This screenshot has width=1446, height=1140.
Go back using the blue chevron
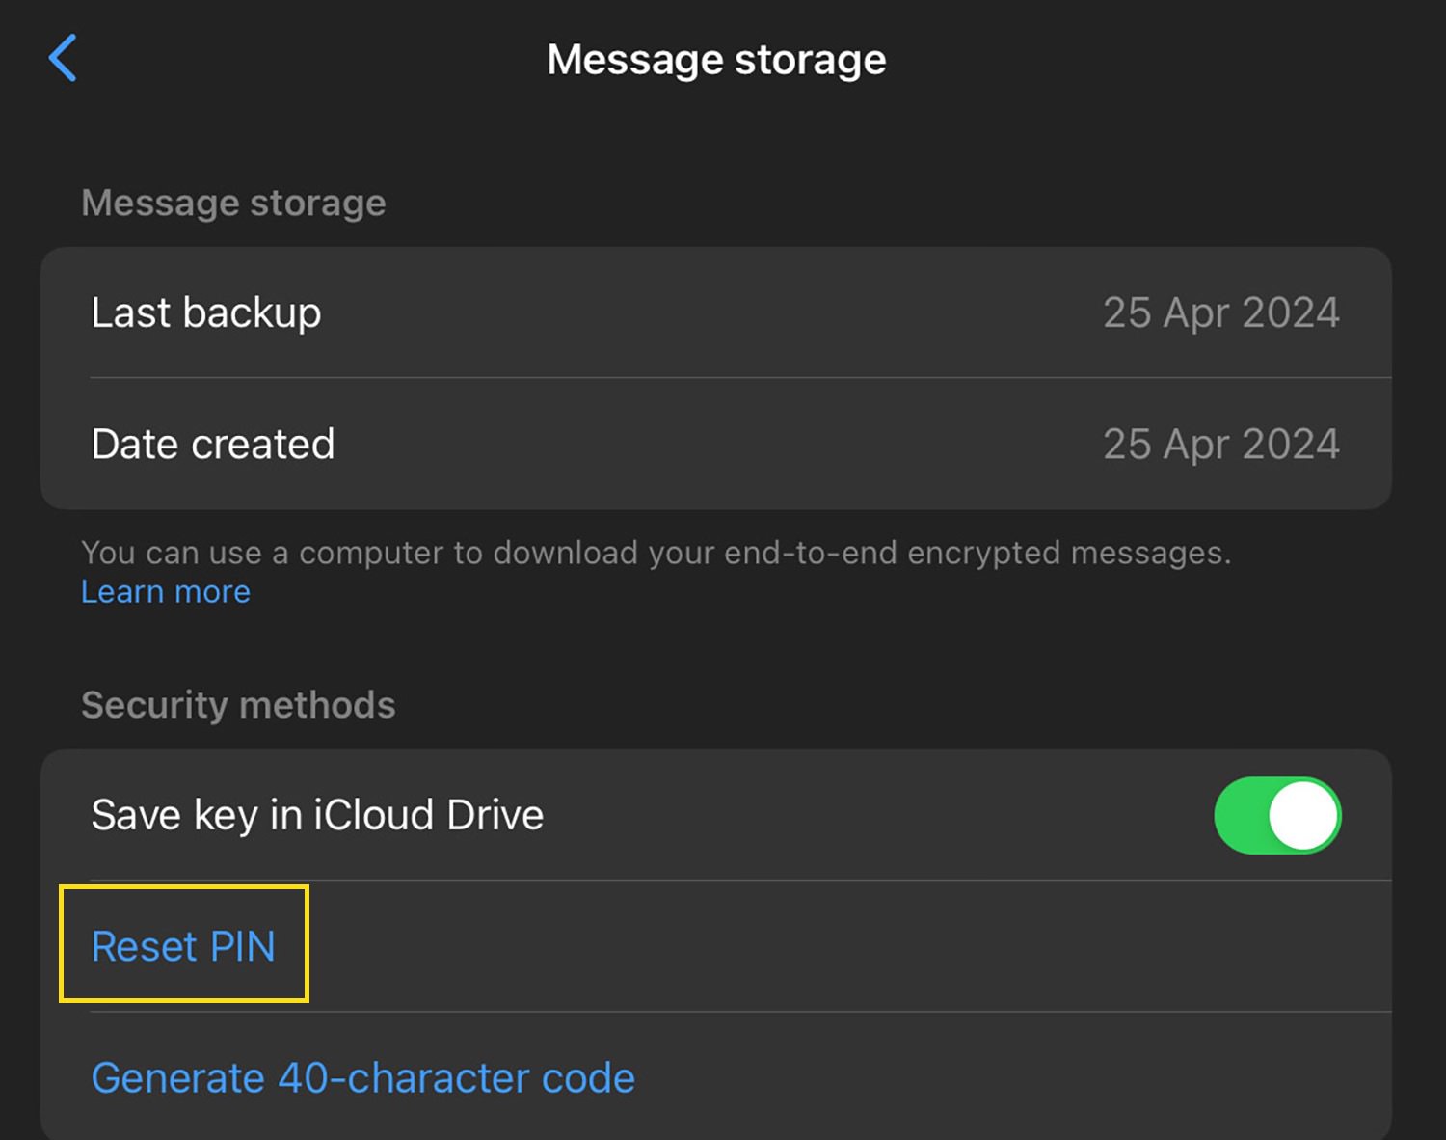point(63,58)
